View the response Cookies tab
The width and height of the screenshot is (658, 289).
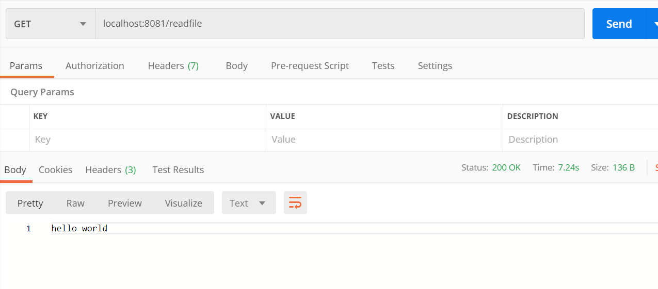click(x=55, y=169)
